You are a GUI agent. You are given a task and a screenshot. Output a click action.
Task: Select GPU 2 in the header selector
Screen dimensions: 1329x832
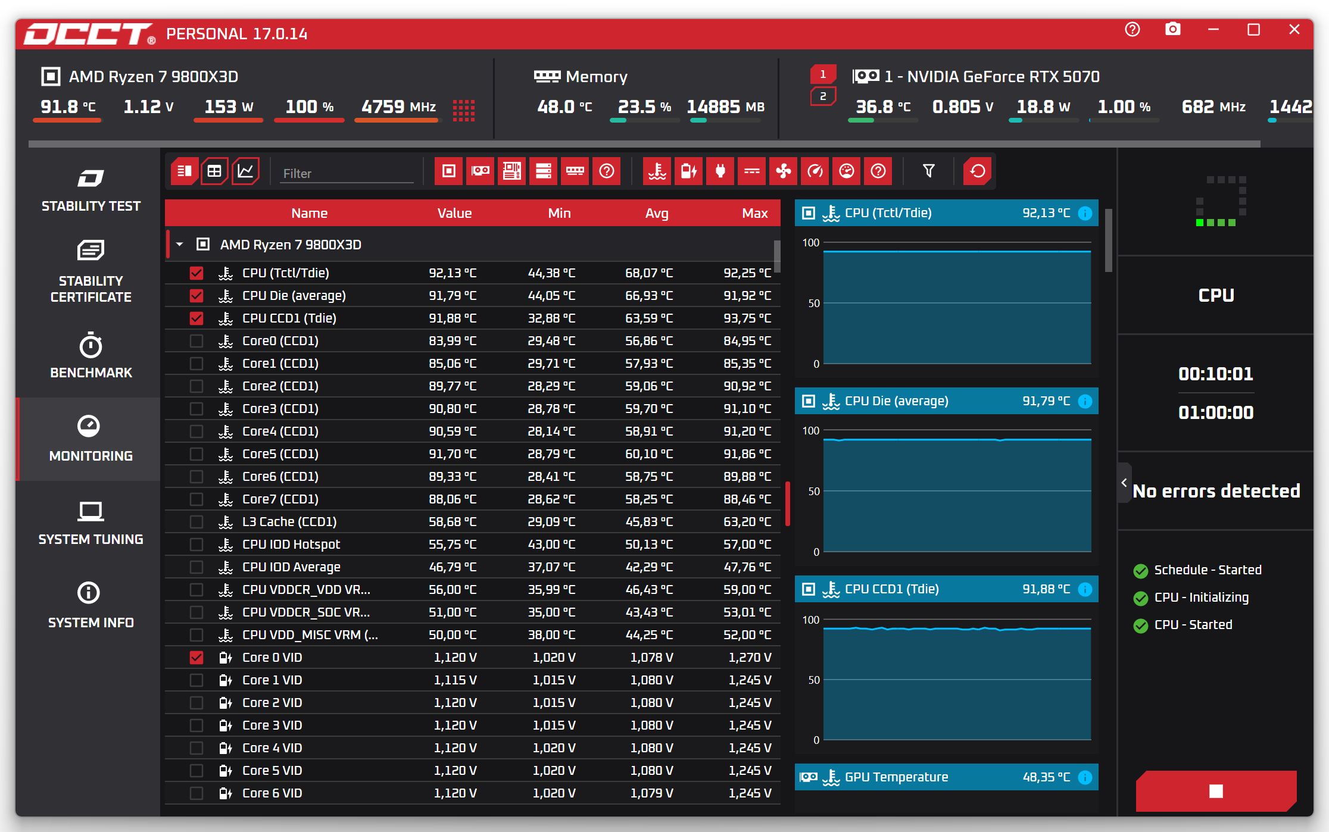[x=823, y=96]
